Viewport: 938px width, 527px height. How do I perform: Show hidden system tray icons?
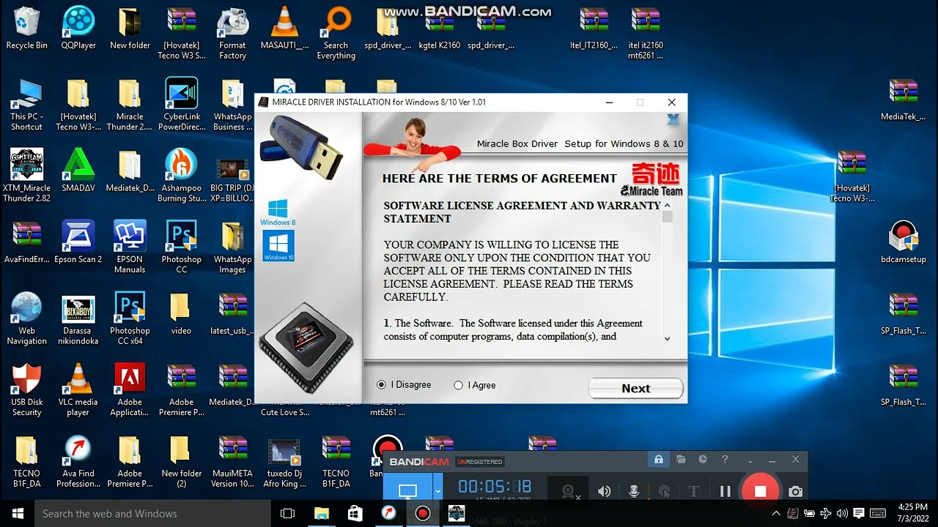click(x=776, y=513)
